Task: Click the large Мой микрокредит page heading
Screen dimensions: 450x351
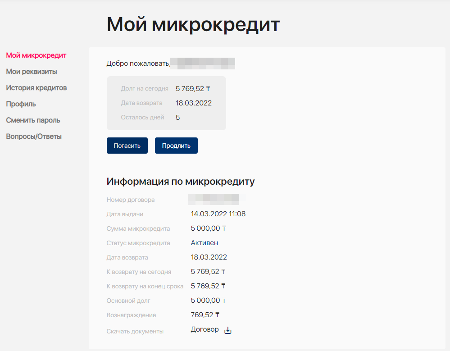Action: 193,24
